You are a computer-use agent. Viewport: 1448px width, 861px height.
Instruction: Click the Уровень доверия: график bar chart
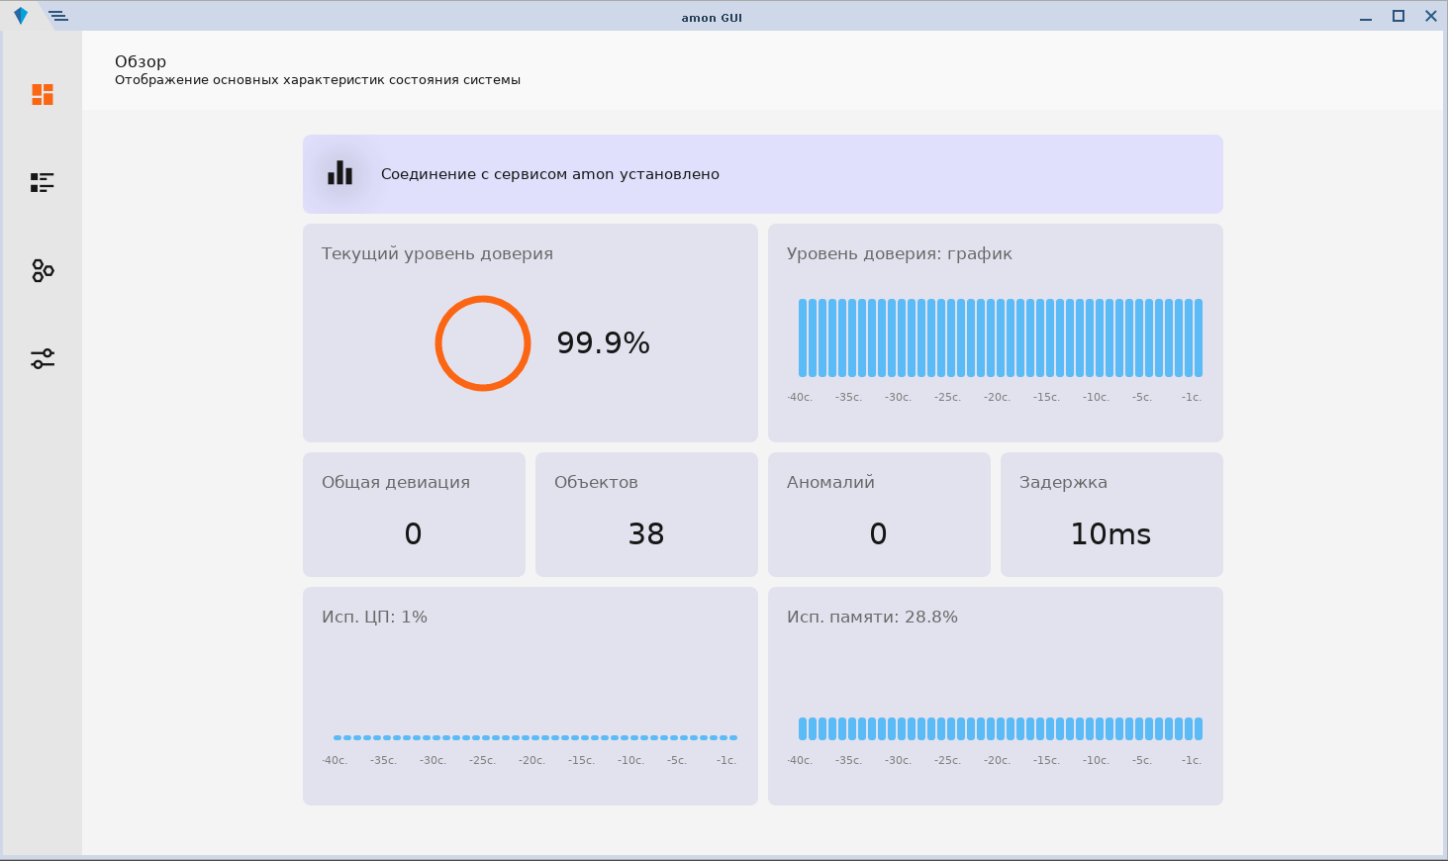coord(1000,338)
